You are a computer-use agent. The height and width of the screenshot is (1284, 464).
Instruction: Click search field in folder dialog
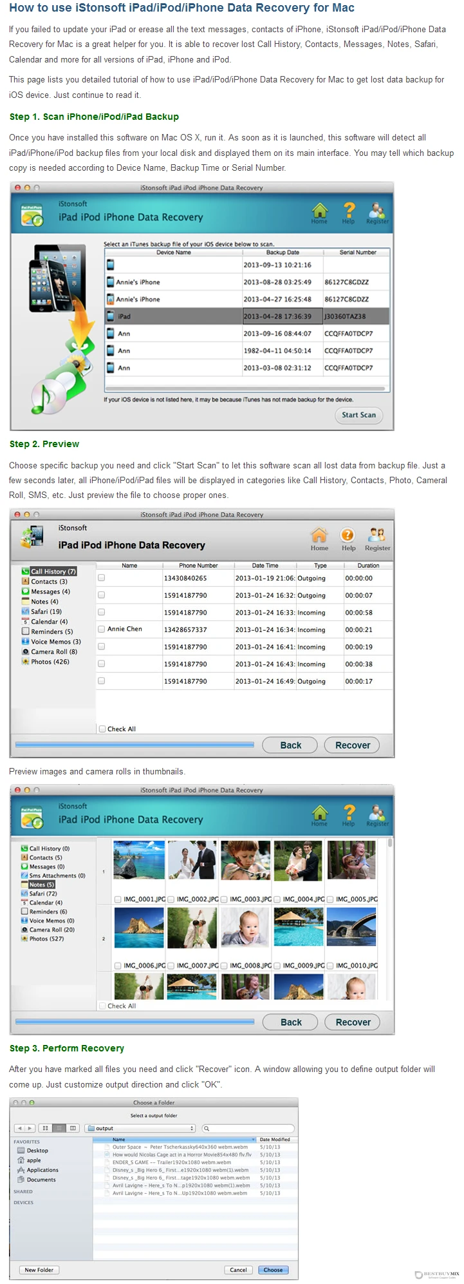coord(248,1128)
